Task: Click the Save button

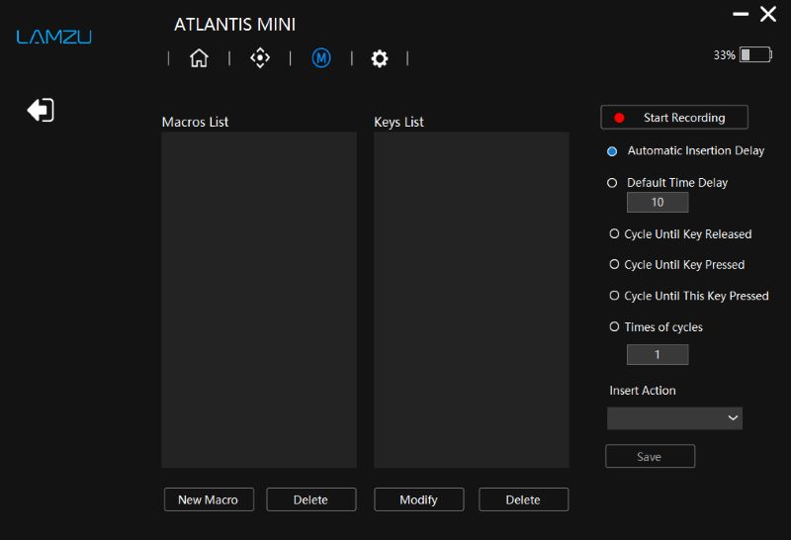Action: point(650,456)
